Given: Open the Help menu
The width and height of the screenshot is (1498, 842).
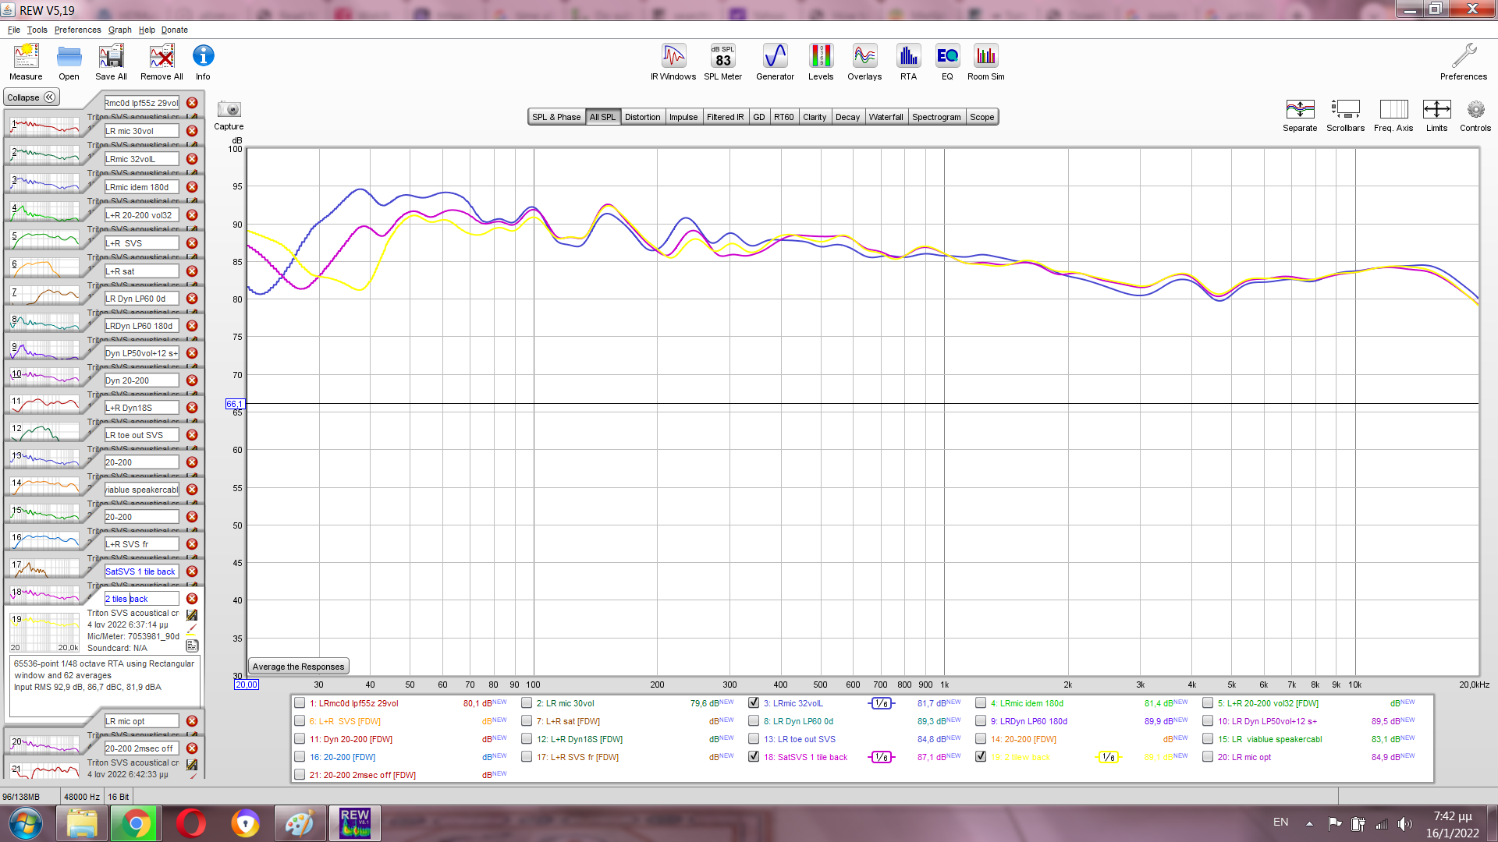Looking at the screenshot, I should [x=147, y=30].
